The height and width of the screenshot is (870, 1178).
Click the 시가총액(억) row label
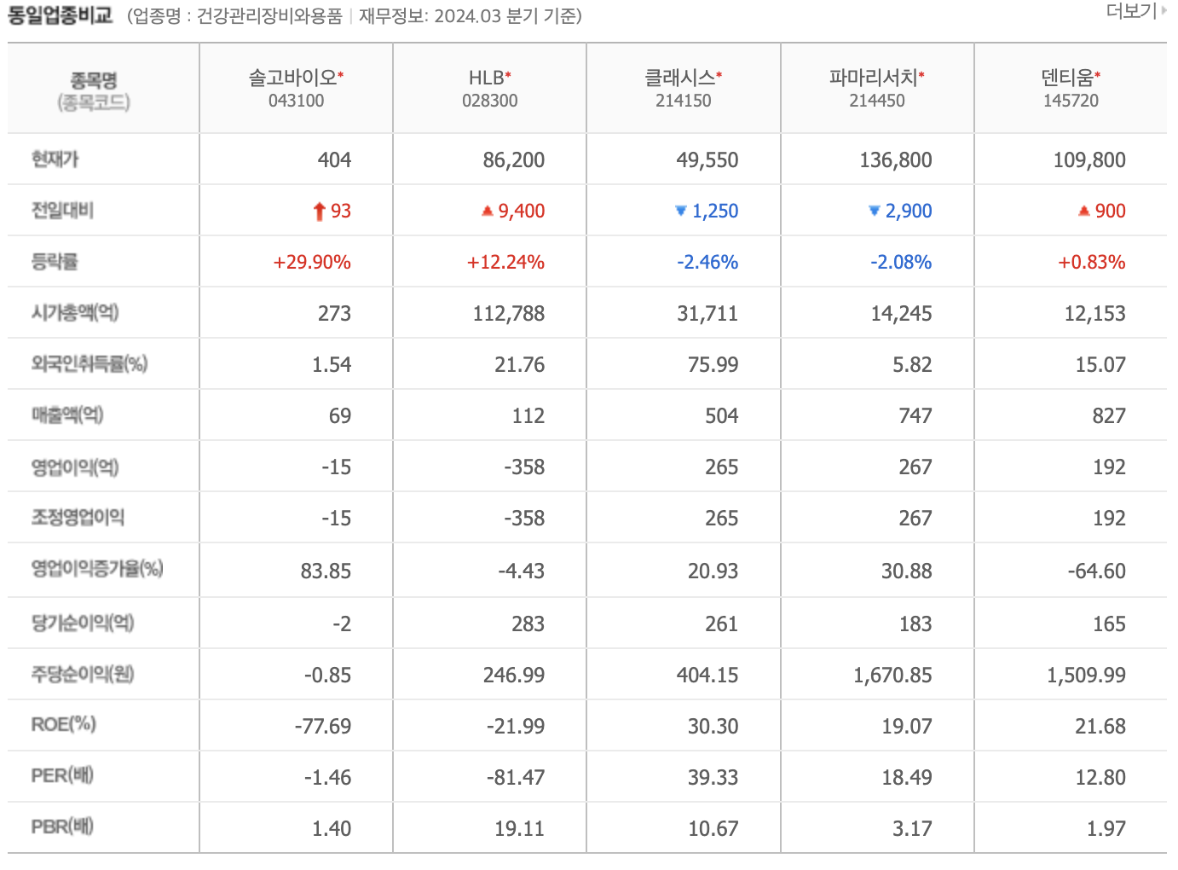(75, 313)
